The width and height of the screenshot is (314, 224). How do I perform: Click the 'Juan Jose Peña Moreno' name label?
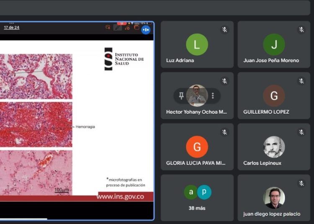pyautogui.click(x=271, y=60)
